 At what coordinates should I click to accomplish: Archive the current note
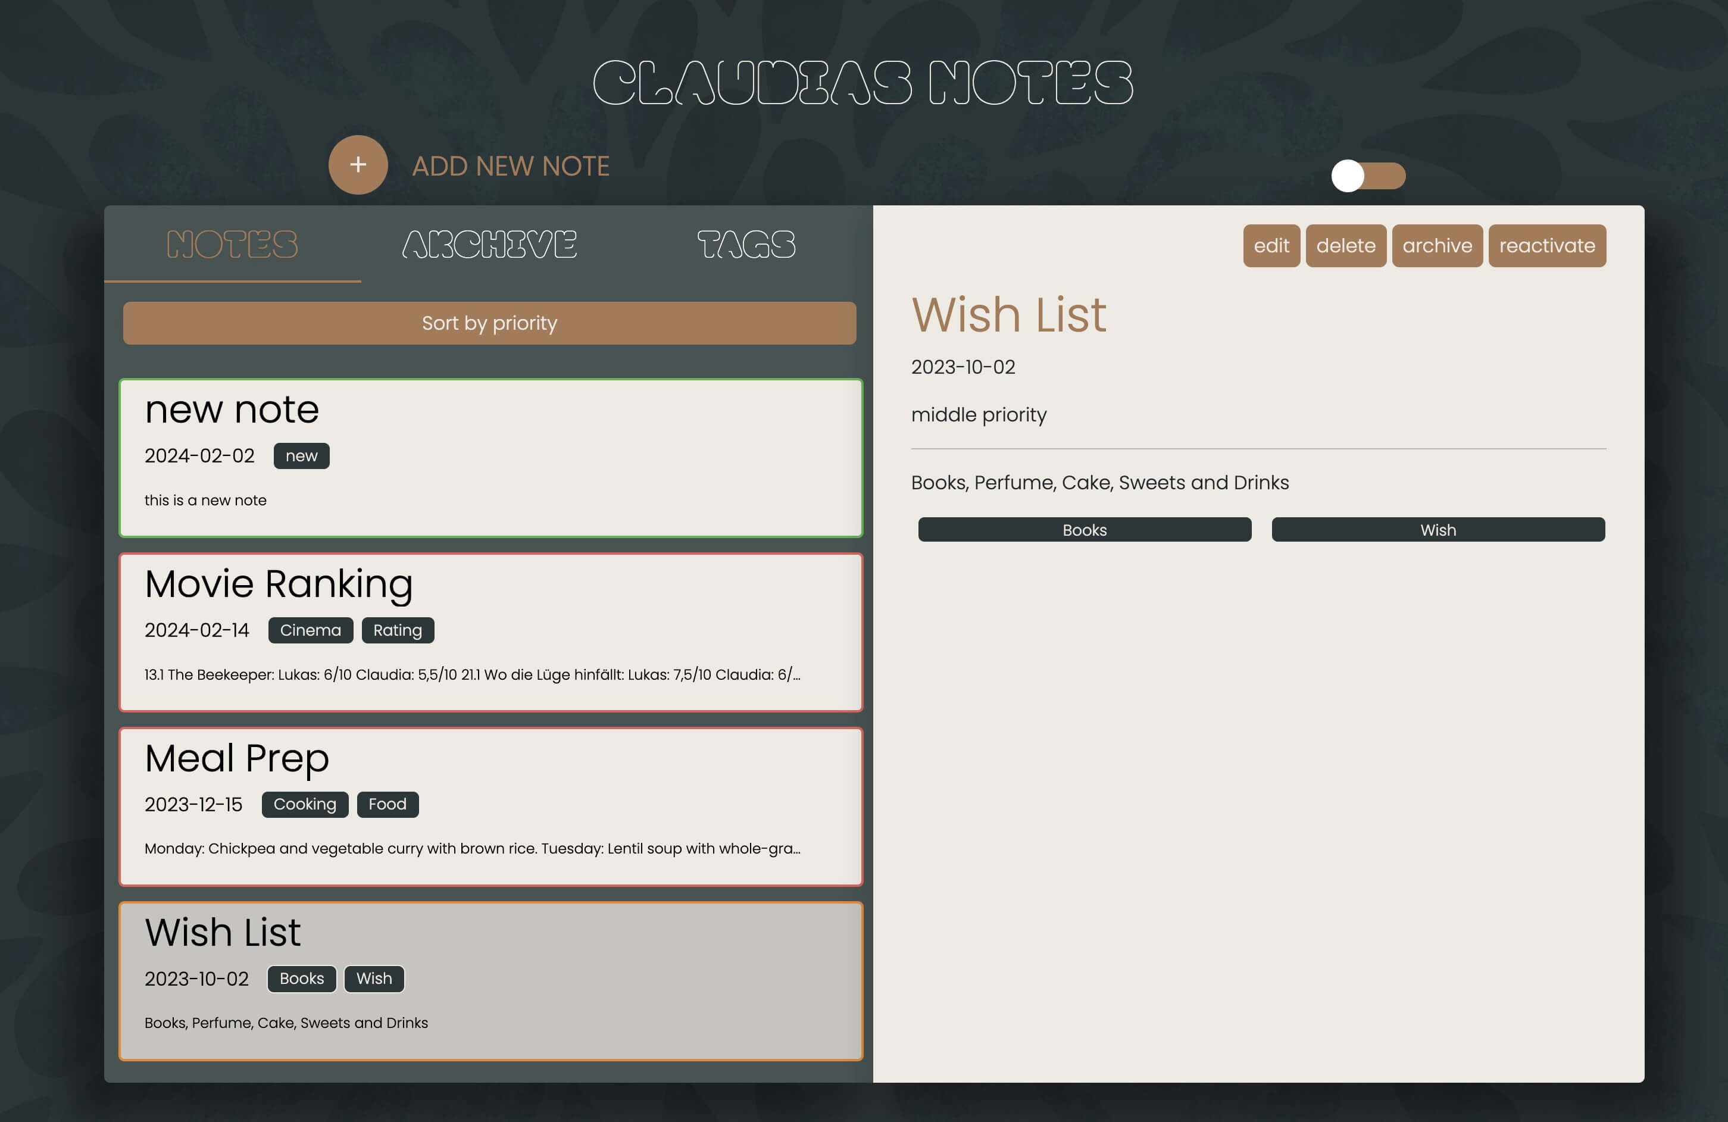1436,246
